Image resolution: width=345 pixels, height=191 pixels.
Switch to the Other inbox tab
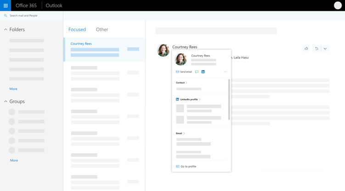point(102,30)
